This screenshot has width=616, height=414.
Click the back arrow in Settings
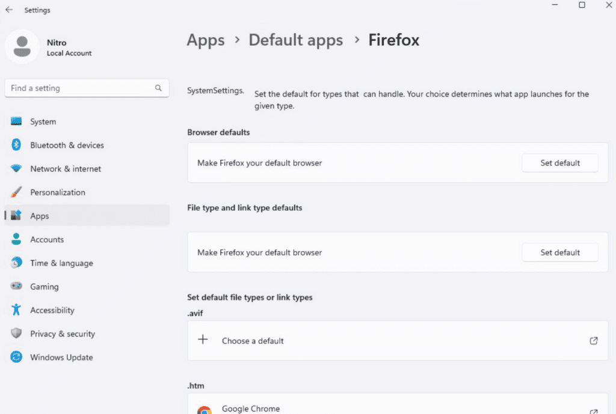[x=9, y=10]
